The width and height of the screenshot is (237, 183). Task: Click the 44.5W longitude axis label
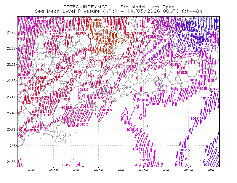click(99, 170)
